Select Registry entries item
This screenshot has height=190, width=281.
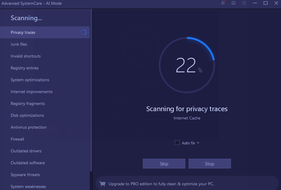[x=45, y=68]
